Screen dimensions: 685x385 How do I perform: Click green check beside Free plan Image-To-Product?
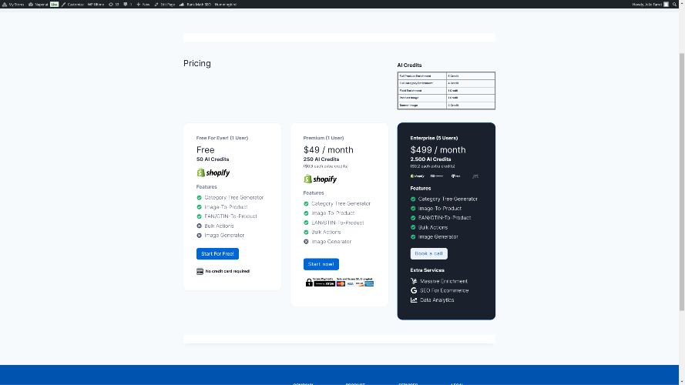coord(200,207)
